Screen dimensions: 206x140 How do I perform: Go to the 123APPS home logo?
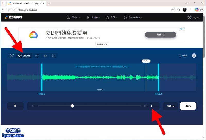coord(13,17)
